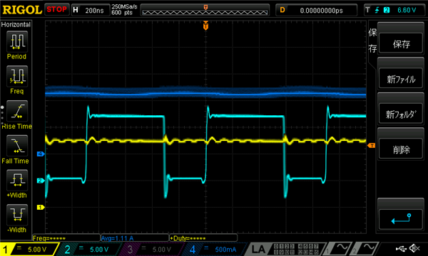The width and height of the screenshot is (428, 256).
Task: Click the USB status icon
Action: tap(400, 248)
